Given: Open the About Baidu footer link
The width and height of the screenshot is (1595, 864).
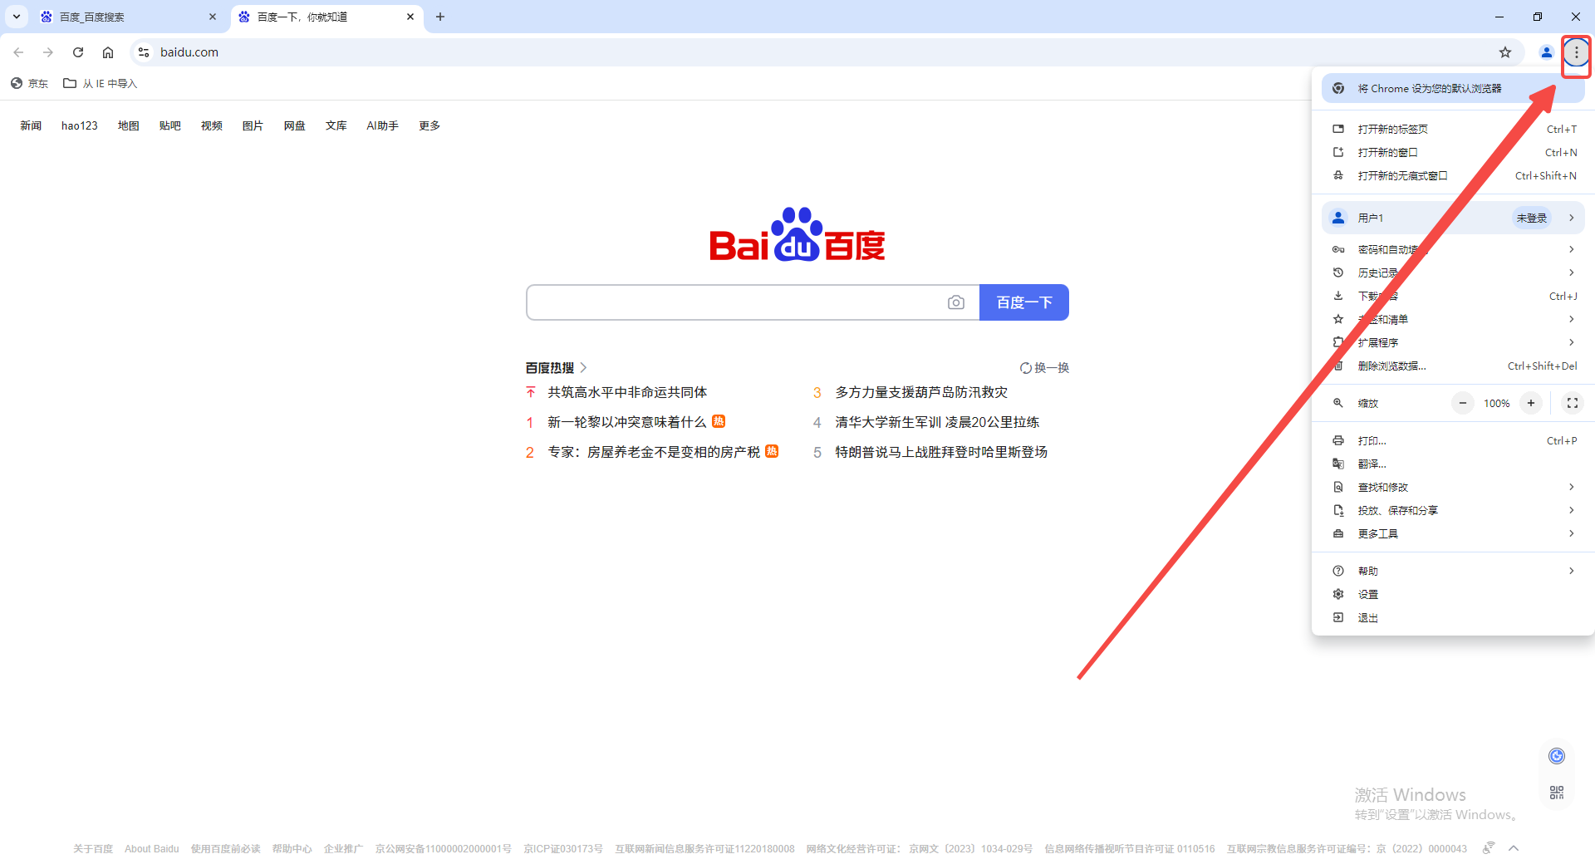Looking at the screenshot, I should (152, 848).
